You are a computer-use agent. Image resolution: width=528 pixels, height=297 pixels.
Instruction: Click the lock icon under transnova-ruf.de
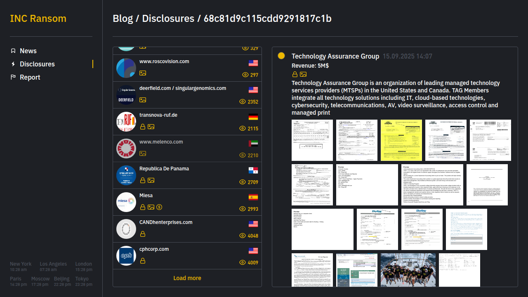(x=143, y=127)
